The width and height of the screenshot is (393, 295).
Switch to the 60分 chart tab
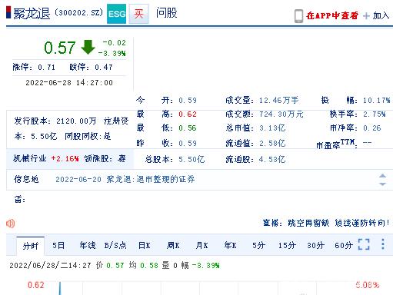(x=344, y=246)
